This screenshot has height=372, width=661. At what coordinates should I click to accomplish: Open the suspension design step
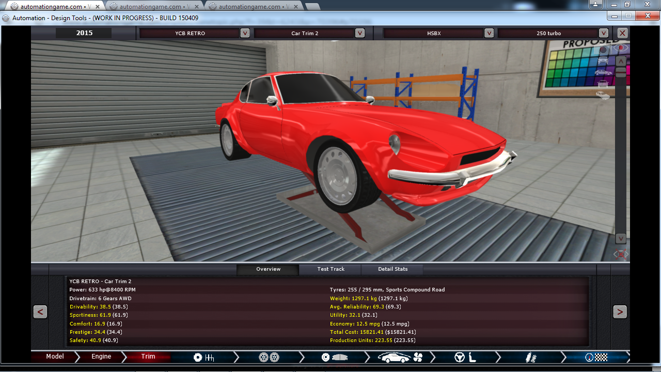531,357
